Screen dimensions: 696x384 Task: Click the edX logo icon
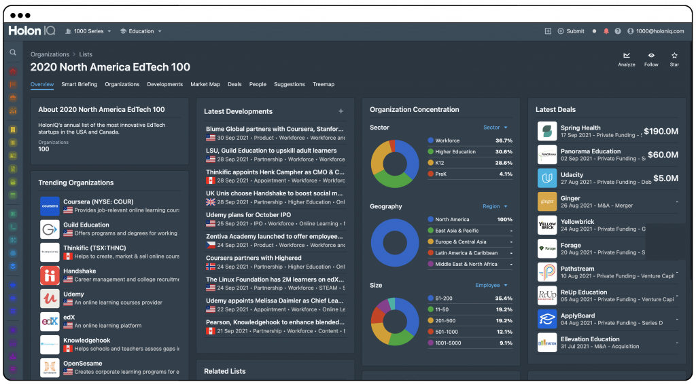pos(50,322)
